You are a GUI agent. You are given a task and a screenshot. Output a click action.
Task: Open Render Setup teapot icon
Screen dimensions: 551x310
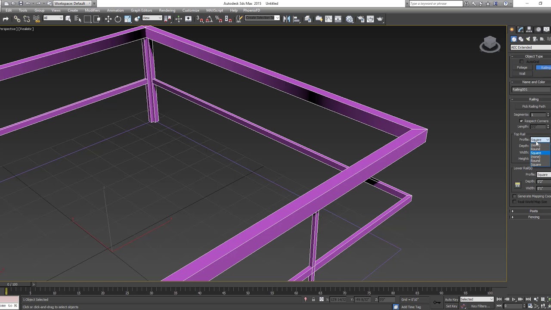(x=361, y=19)
